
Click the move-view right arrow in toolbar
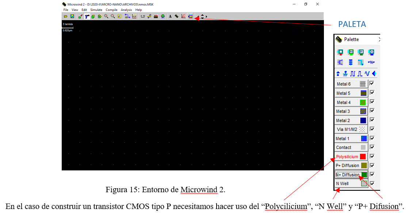(x=206, y=17)
